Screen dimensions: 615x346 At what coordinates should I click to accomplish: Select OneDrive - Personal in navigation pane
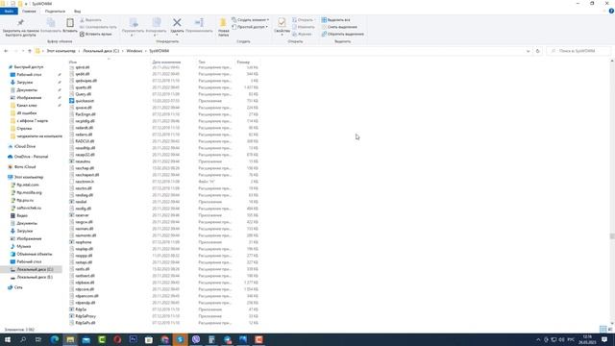31,157
